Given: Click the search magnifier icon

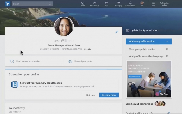Looking at the screenshot, I should (50, 4).
